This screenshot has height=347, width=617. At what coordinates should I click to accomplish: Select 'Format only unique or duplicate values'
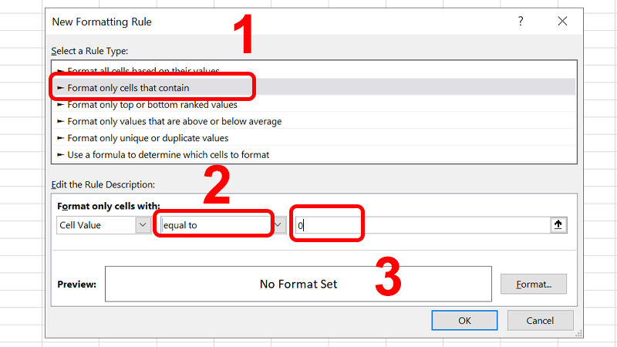pos(148,138)
